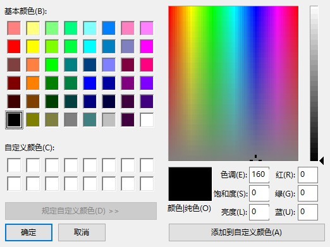The width and height of the screenshot is (330, 247).
Task: Select the bright pure yellow swatch
Action: pos(33,46)
